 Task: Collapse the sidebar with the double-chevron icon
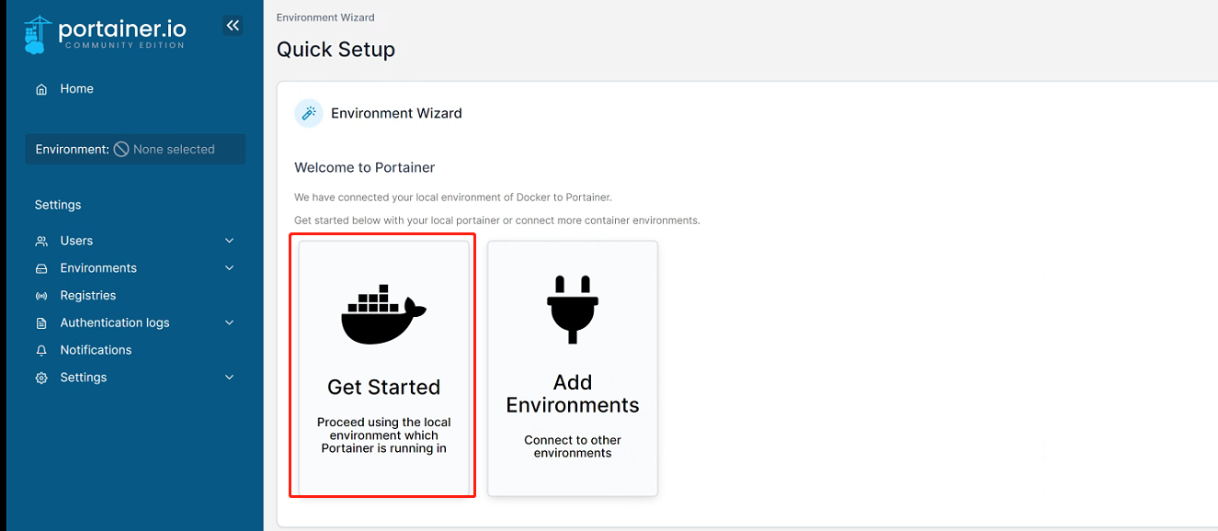coord(233,26)
